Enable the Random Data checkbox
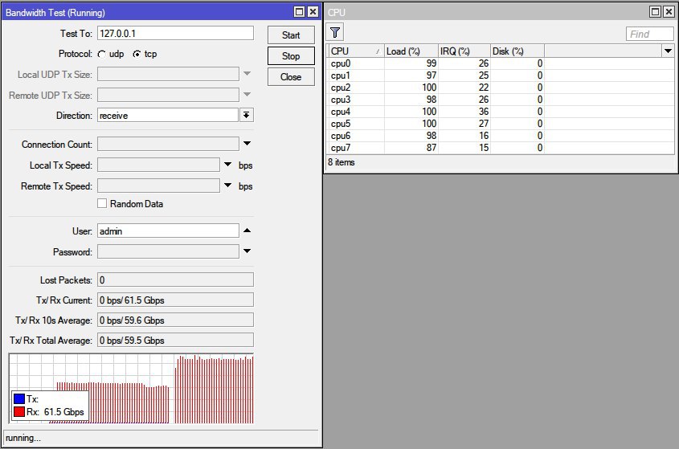 (x=102, y=203)
